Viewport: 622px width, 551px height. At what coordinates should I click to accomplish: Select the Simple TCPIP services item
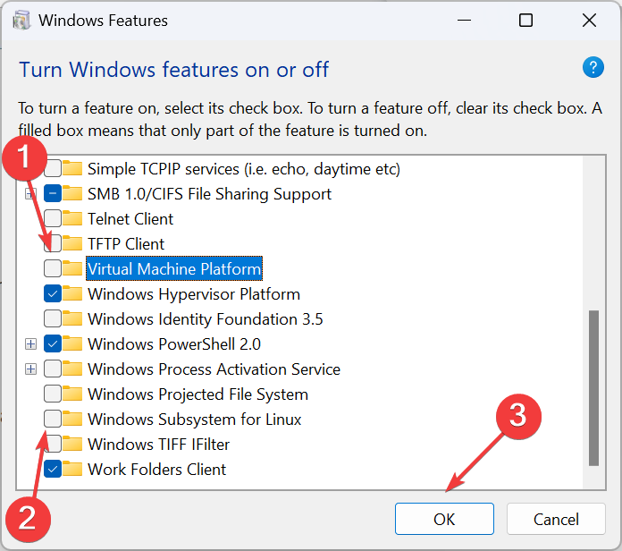[243, 168]
